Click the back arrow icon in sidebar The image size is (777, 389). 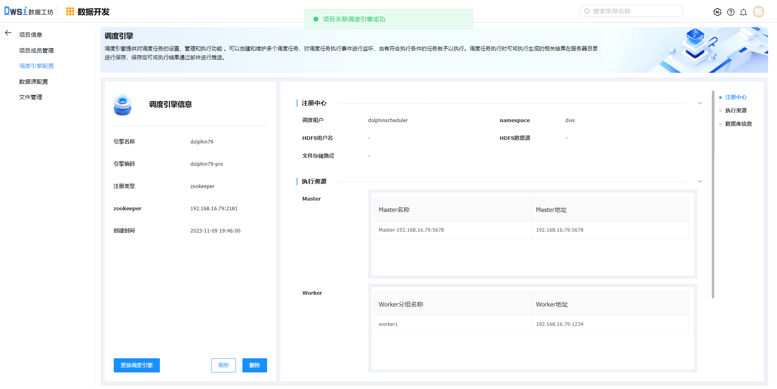[x=8, y=33]
